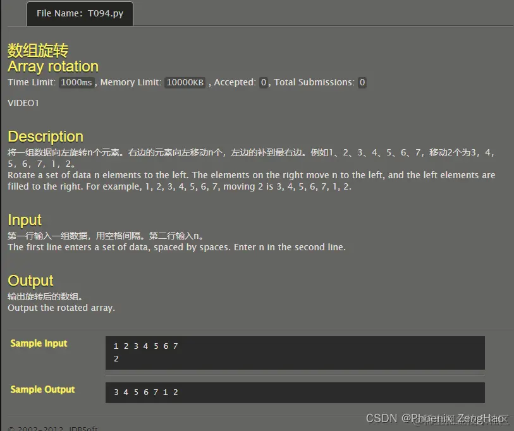Click the Output section heading
The width and height of the screenshot is (514, 431).
30,281
